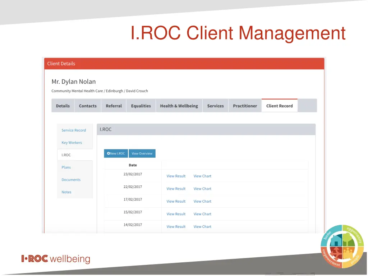Screen dimensions: 368x276
Task: Click the Community Mental Health Care breadcrumb text
Action: [x=77, y=91]
